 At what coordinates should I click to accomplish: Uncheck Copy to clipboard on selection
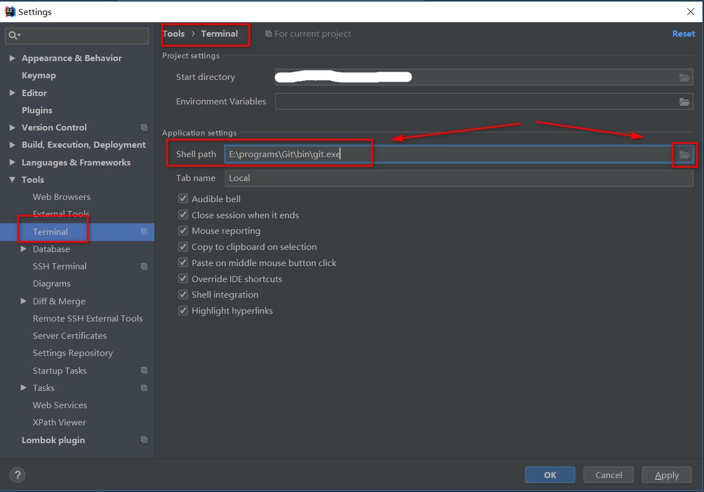coord(183,247)
